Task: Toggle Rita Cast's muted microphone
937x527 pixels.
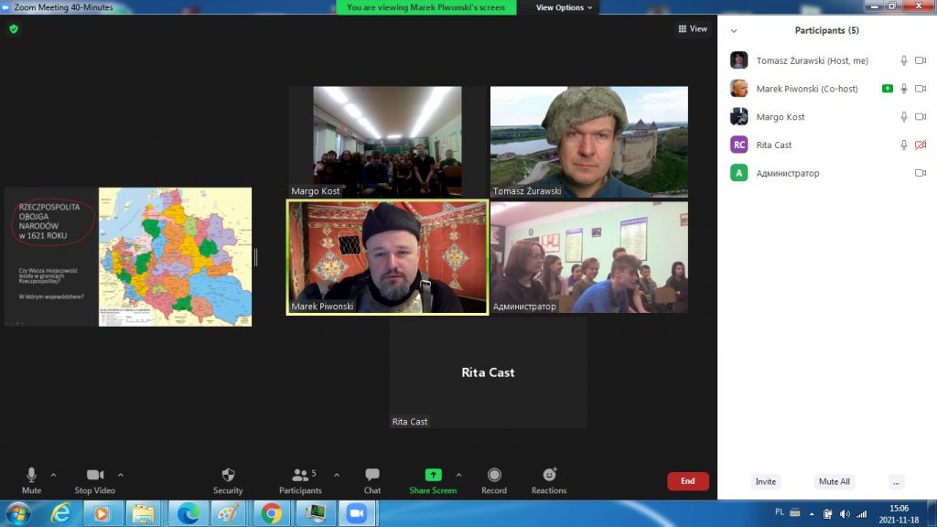Action: 903,145
